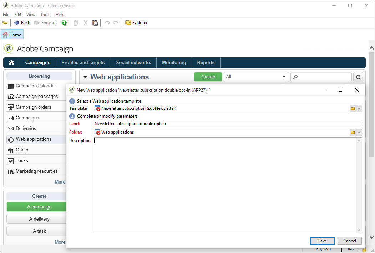Screen dimensions: 375x253
Task: Click the Copy icon in the toolbar
Action: pos(76,23)
